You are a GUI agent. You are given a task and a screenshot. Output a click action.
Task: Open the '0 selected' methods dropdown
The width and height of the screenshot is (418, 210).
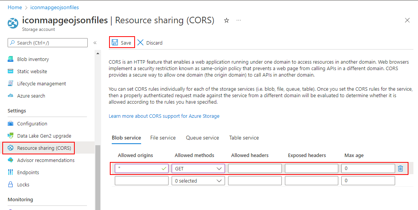198,181
